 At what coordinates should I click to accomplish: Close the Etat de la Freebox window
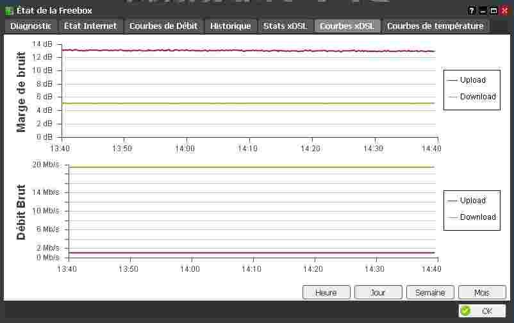tap(505, 11)
